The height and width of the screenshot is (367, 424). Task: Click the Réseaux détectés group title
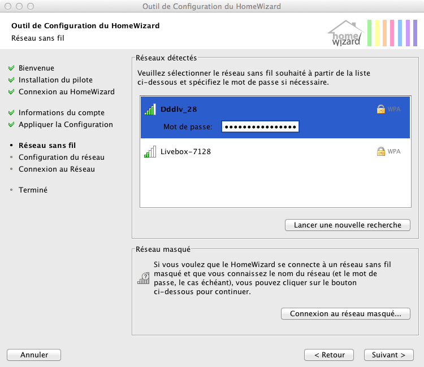(x=166, y=58)
